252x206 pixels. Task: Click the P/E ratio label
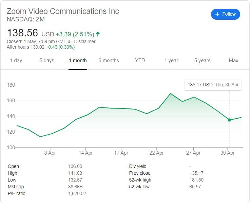coord(17,193)
